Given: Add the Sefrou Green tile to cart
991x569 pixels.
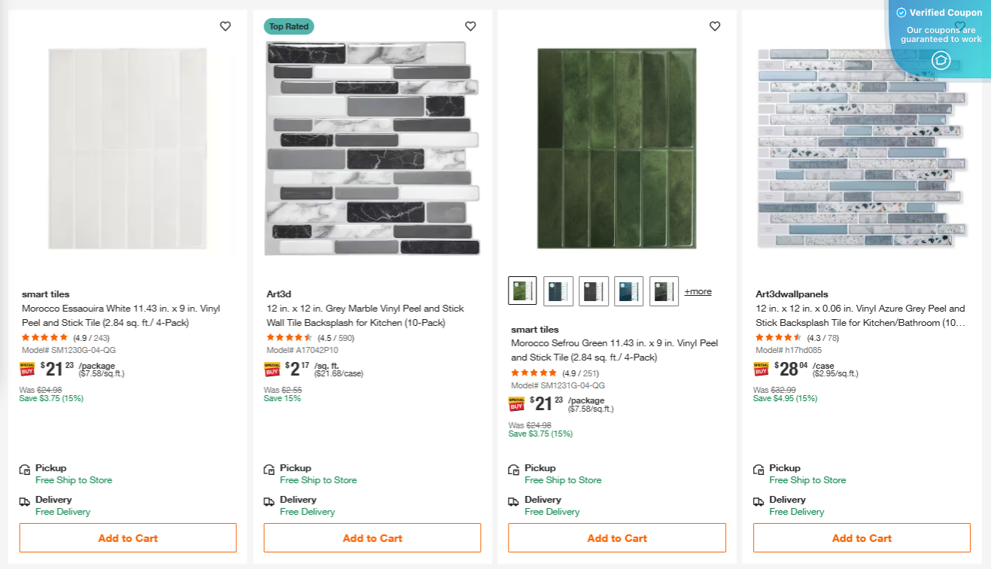Looking at the screenshot, I should pyautogui.click(x=616, y=537).
